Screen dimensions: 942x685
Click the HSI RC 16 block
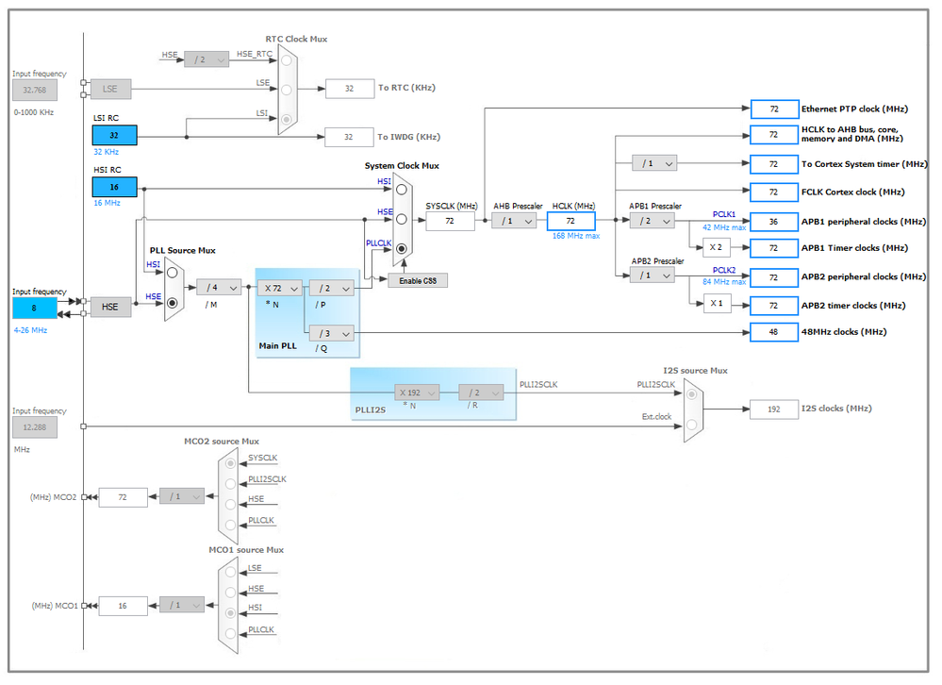click(114, 187)
